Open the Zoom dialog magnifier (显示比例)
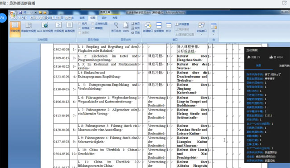290x168 pixels. point(116,27)
